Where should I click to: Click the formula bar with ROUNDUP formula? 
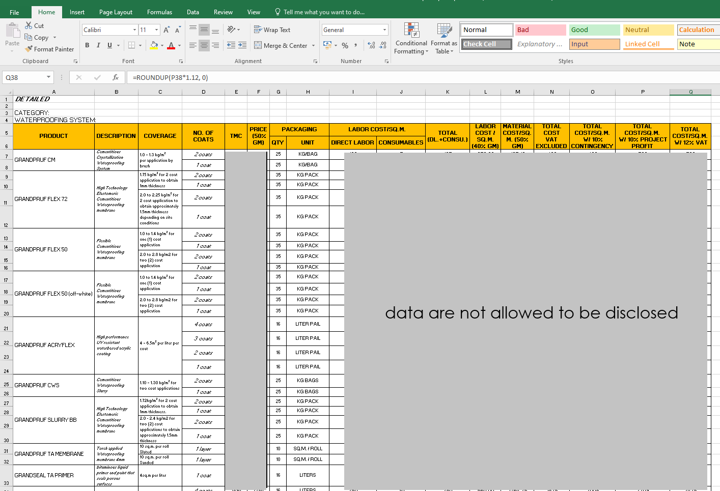tap(423, 77)
